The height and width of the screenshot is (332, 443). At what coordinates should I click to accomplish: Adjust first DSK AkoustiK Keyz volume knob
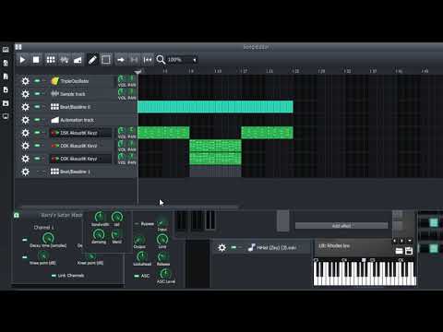(122, 131)
